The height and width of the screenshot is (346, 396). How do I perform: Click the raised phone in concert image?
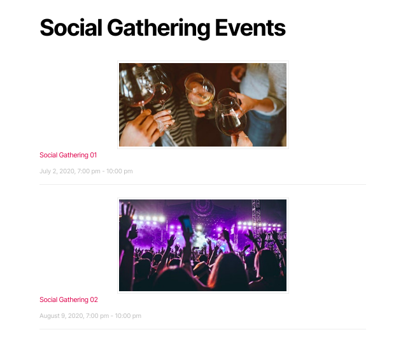[x=186, y=224]
